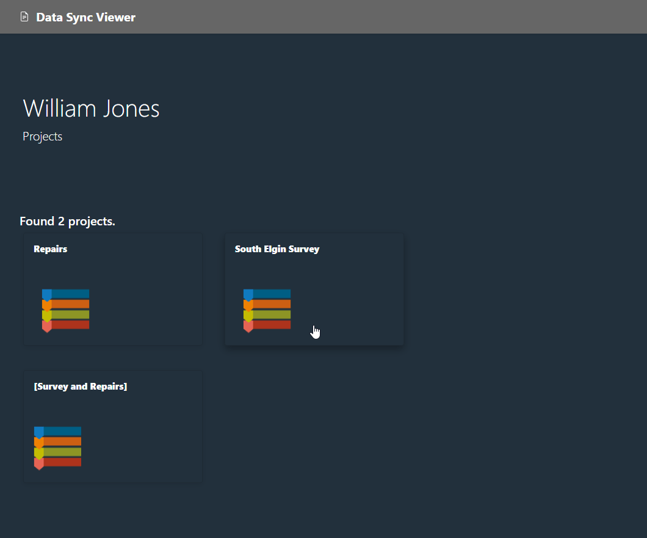Select the Repairs project title
This screenshot has width=647, height=538.
[x=51, y=249]
